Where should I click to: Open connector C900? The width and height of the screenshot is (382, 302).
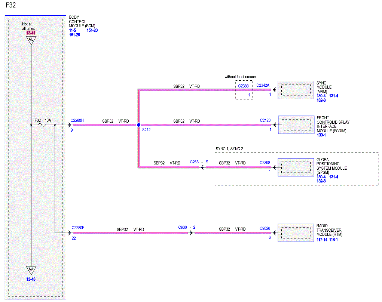[x=183, y=227]
